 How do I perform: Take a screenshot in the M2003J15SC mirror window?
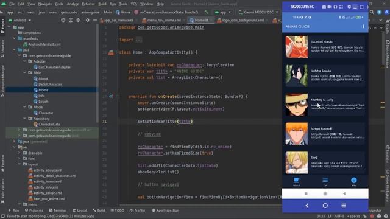[x=324, y=7]
